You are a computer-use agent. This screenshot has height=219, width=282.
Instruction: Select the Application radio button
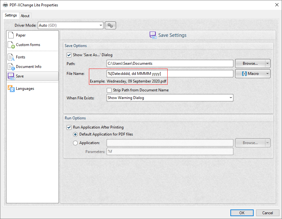[x=75, y=143]
